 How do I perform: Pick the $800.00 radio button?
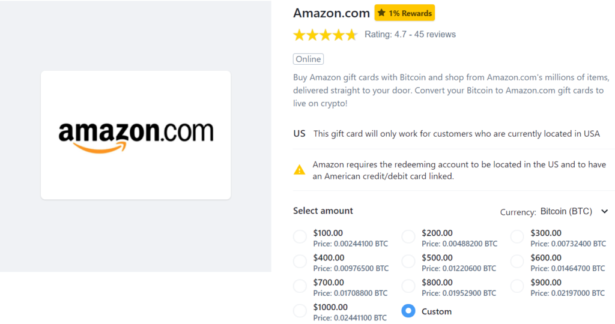point(408,286)
